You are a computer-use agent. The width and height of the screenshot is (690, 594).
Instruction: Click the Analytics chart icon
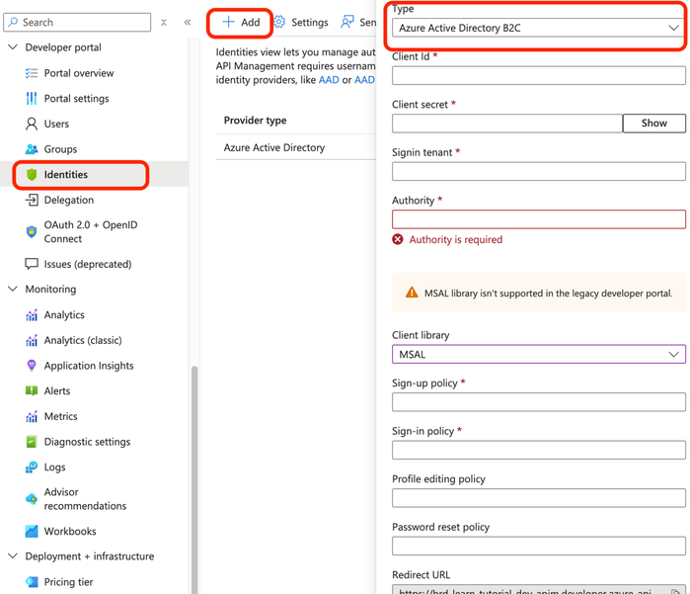tap(32, 315)
